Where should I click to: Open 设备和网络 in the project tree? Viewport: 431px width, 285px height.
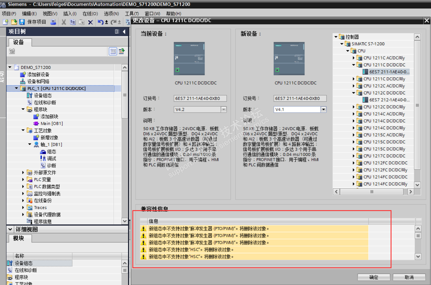click(38, 82)
